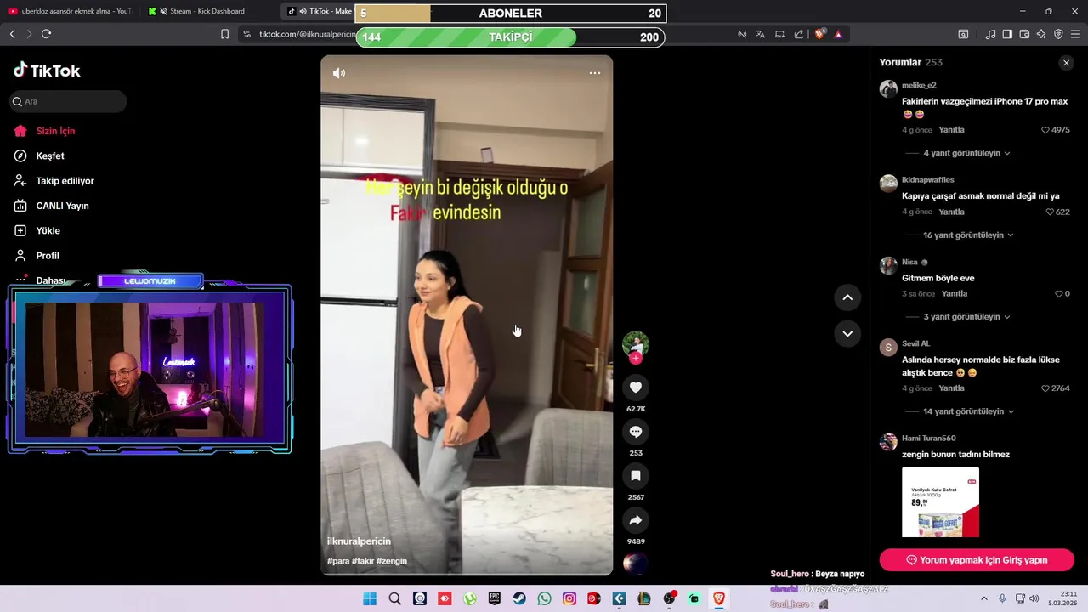Like Nisa's comment

pos(1059,293)
